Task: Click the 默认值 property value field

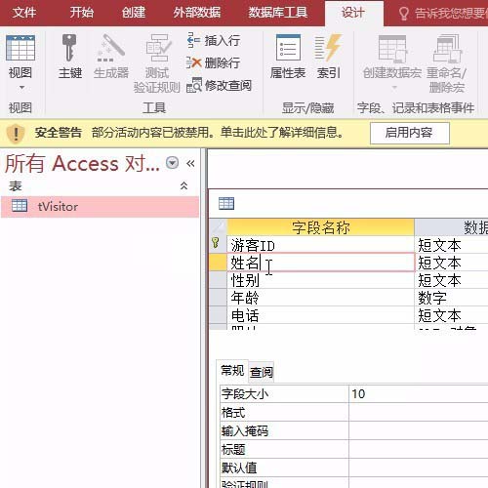Action: 419,468
